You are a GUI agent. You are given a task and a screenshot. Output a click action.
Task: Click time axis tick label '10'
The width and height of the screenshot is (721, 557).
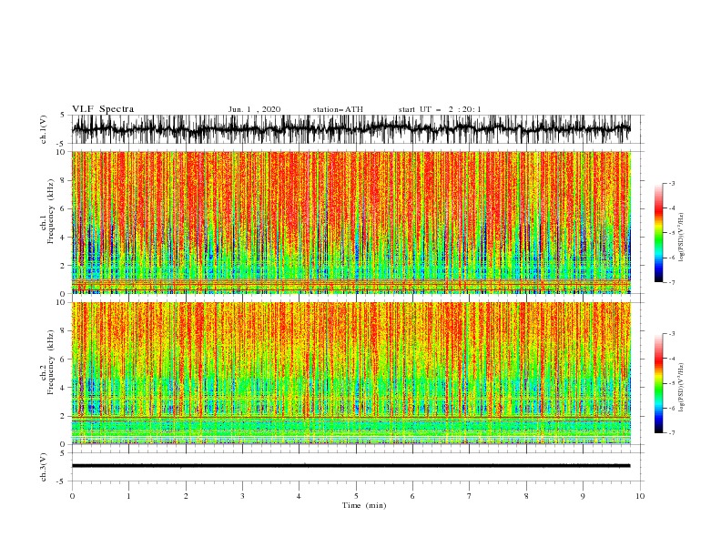point(640,496)
